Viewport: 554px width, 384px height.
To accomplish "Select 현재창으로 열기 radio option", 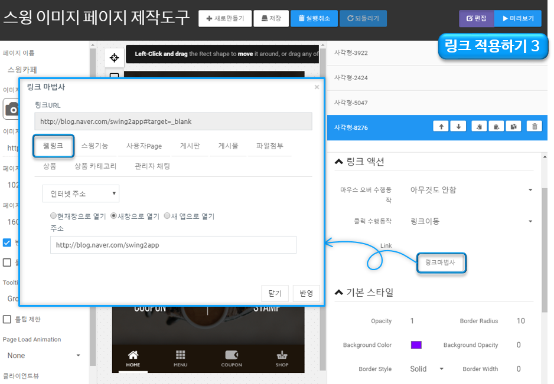I will tap(54, 216).
